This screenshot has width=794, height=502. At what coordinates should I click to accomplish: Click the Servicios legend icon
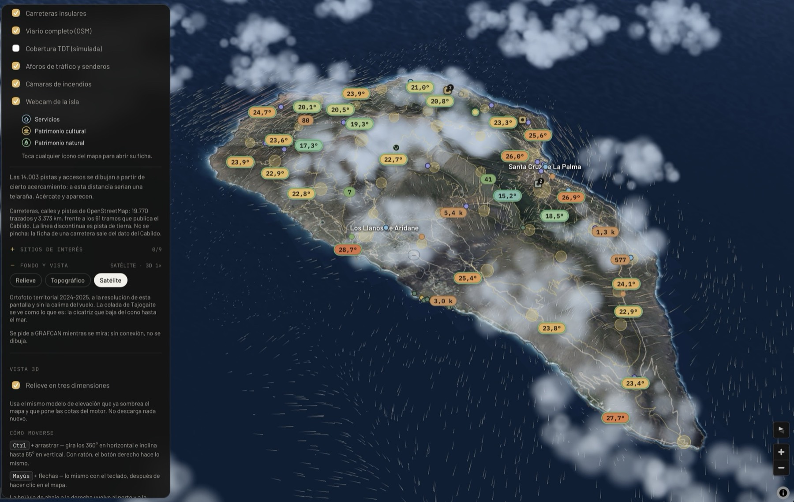pyautogui.click(x=26, y=119)
